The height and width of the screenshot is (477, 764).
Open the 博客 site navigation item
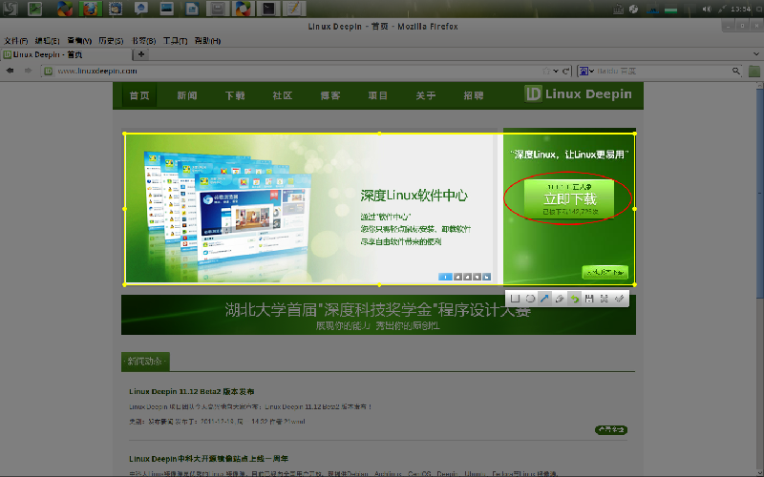coord(330,95)
